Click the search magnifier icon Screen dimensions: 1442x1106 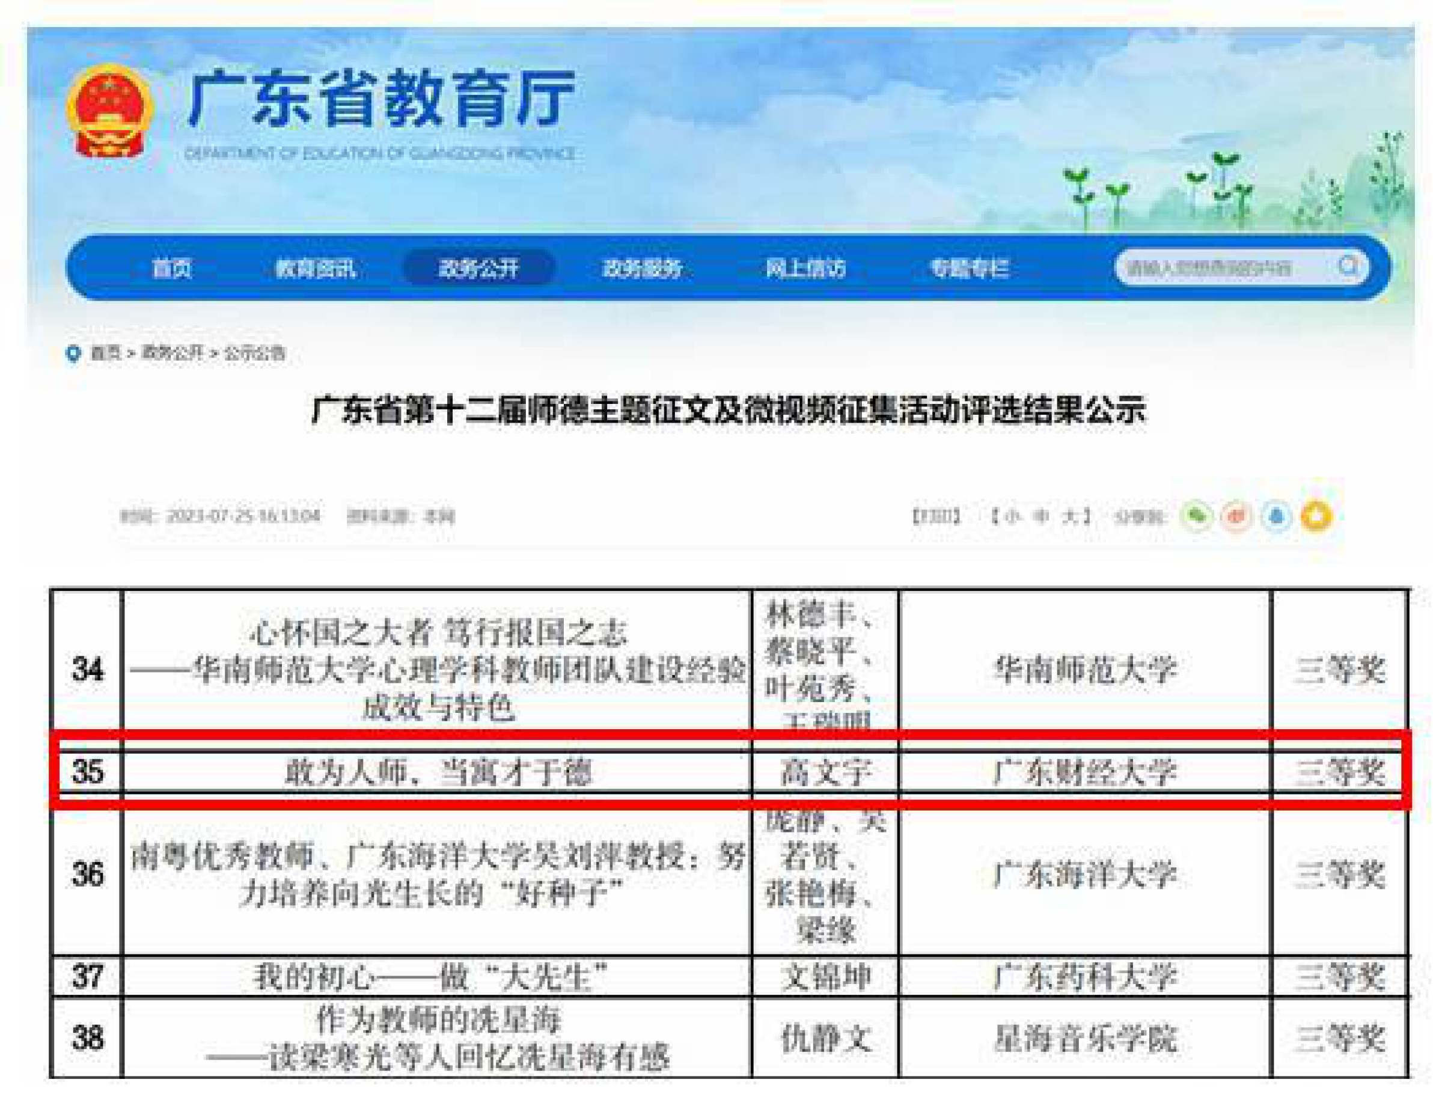click(1349, 267)
